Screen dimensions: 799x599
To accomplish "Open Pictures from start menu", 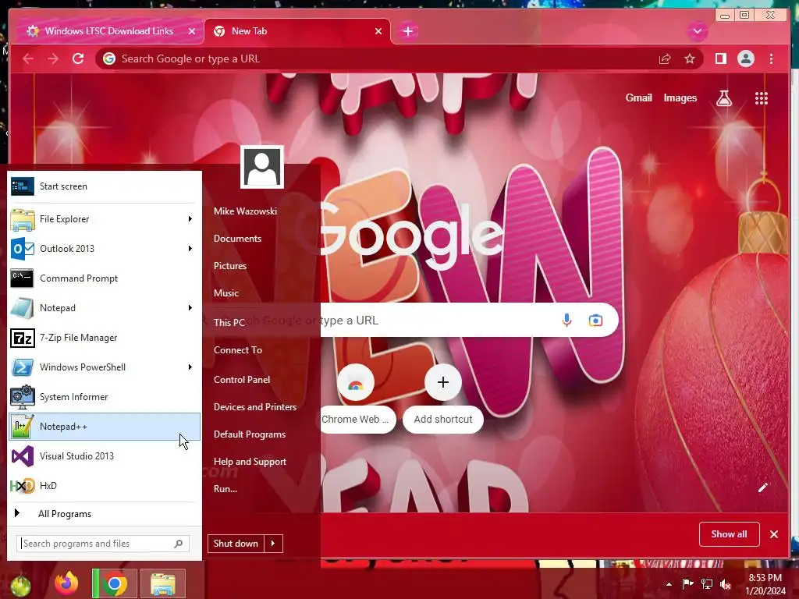I will pyautogui.click(x=230, y=266).
